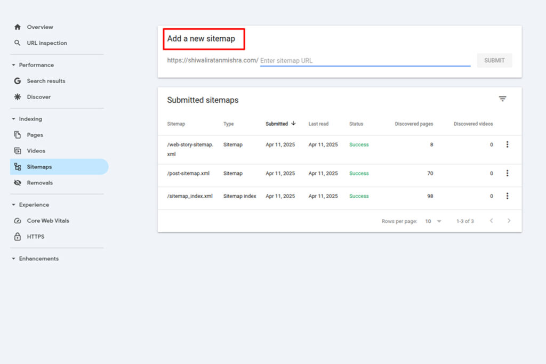
Task: Collapse the Indexing section
Action: tap(13, 119)
